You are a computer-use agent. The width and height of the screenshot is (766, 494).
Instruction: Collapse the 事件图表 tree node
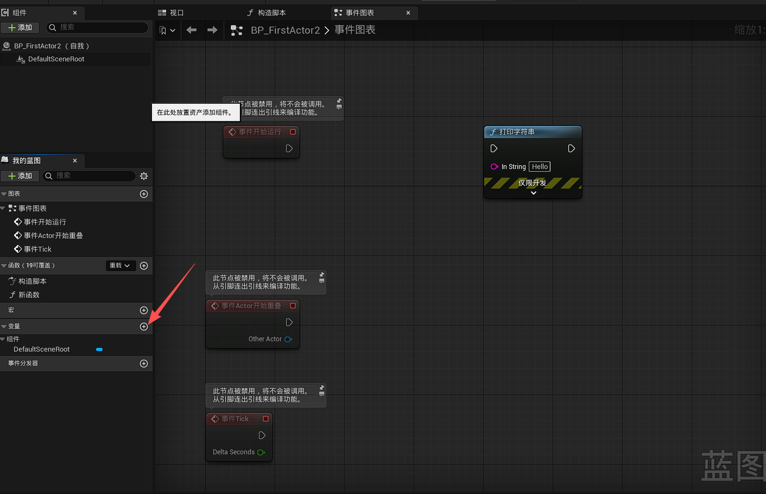pos(3,208)
